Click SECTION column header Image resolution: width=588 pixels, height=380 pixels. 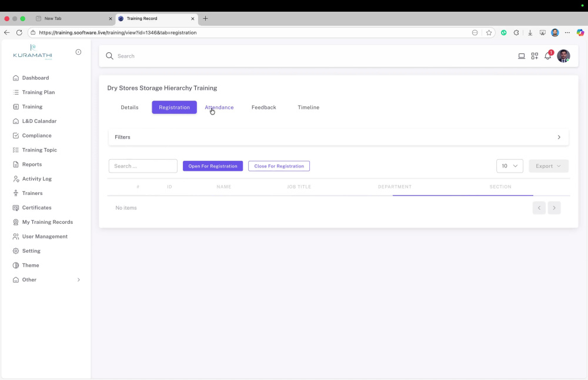(500, 187)
